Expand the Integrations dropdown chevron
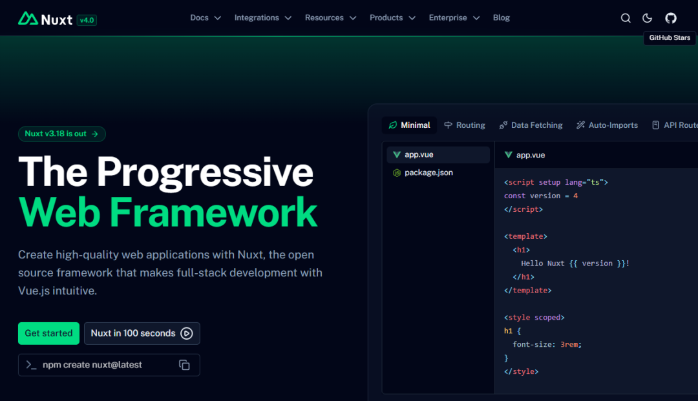698x401 pixels. click(288, 18)
